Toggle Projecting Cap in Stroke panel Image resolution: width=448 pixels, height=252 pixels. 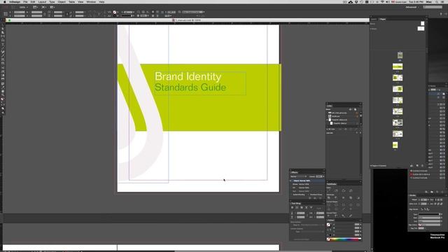click(x=442, y=199)
